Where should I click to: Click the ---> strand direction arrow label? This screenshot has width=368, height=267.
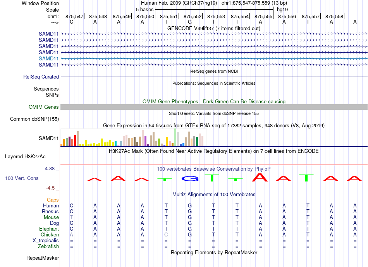click(55, 22)
